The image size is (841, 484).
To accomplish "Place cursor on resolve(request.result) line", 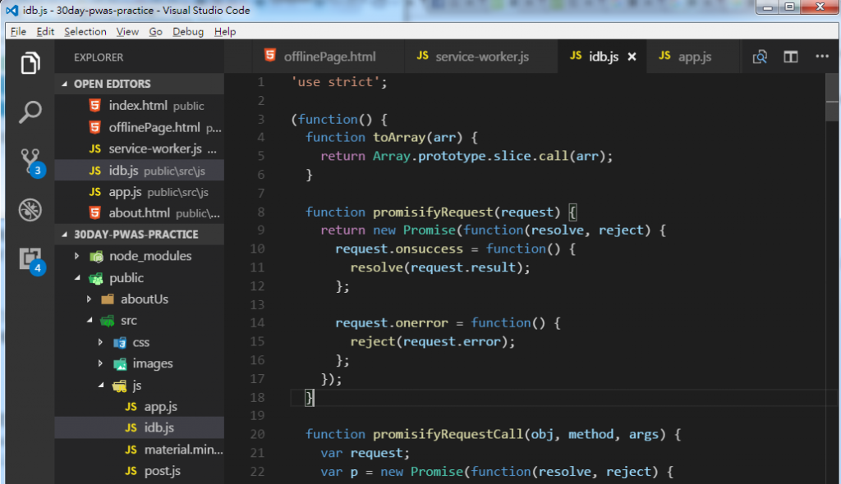I will tap(440, 267).
